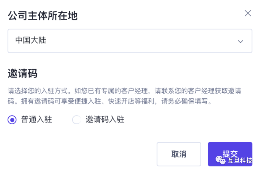261x172 pixels.
Task: Choose the 邀请码入驻 option label
Action: (105, 119)
